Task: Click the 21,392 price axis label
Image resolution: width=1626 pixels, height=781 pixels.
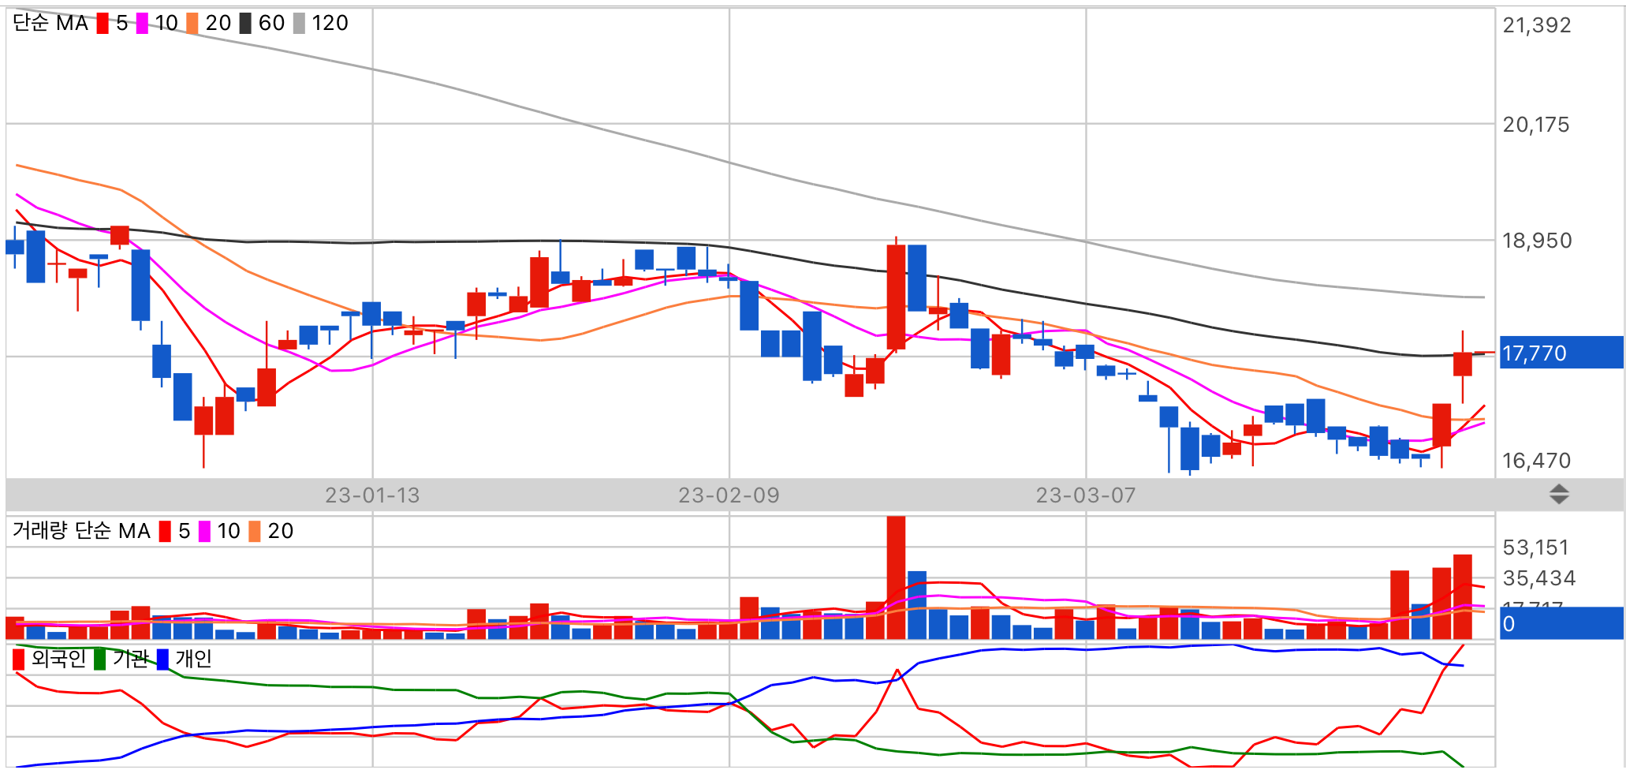Action: pos(1537,25)
